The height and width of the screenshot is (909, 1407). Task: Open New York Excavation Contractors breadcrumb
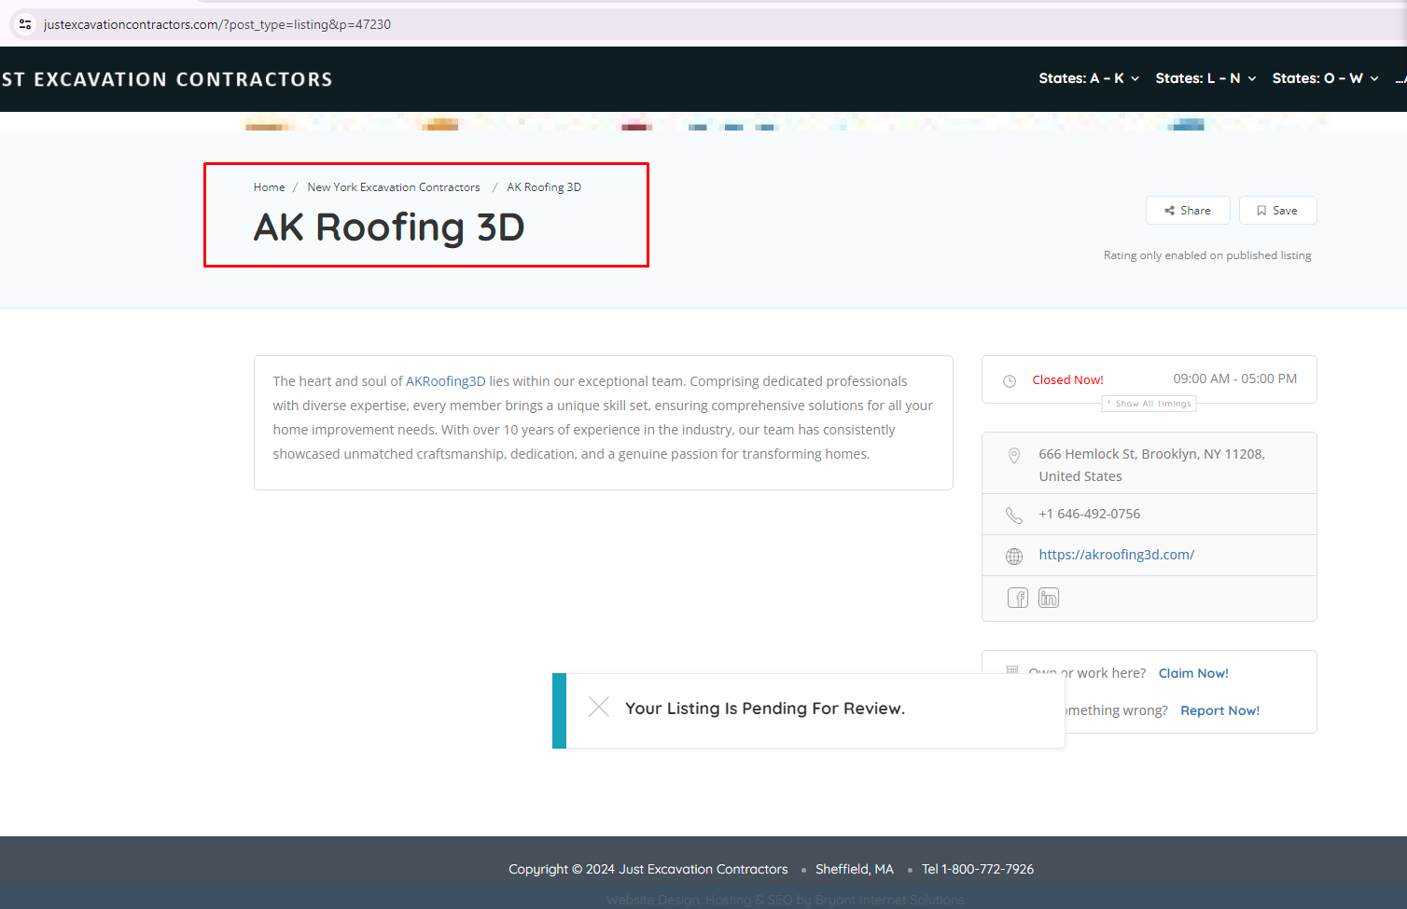pos(394,187)
